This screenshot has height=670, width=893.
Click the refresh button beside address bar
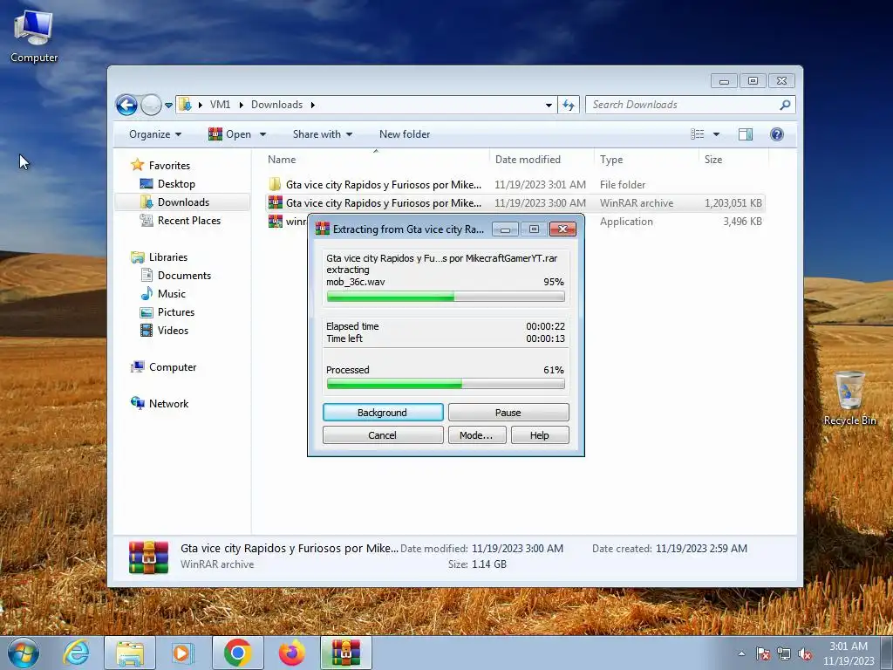(569, 105)
